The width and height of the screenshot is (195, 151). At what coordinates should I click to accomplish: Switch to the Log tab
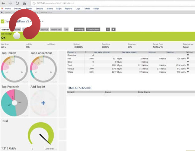coord(66,30)
